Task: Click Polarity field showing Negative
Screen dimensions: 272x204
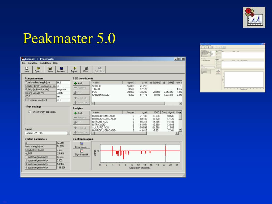Action: (x=63, y=90)
